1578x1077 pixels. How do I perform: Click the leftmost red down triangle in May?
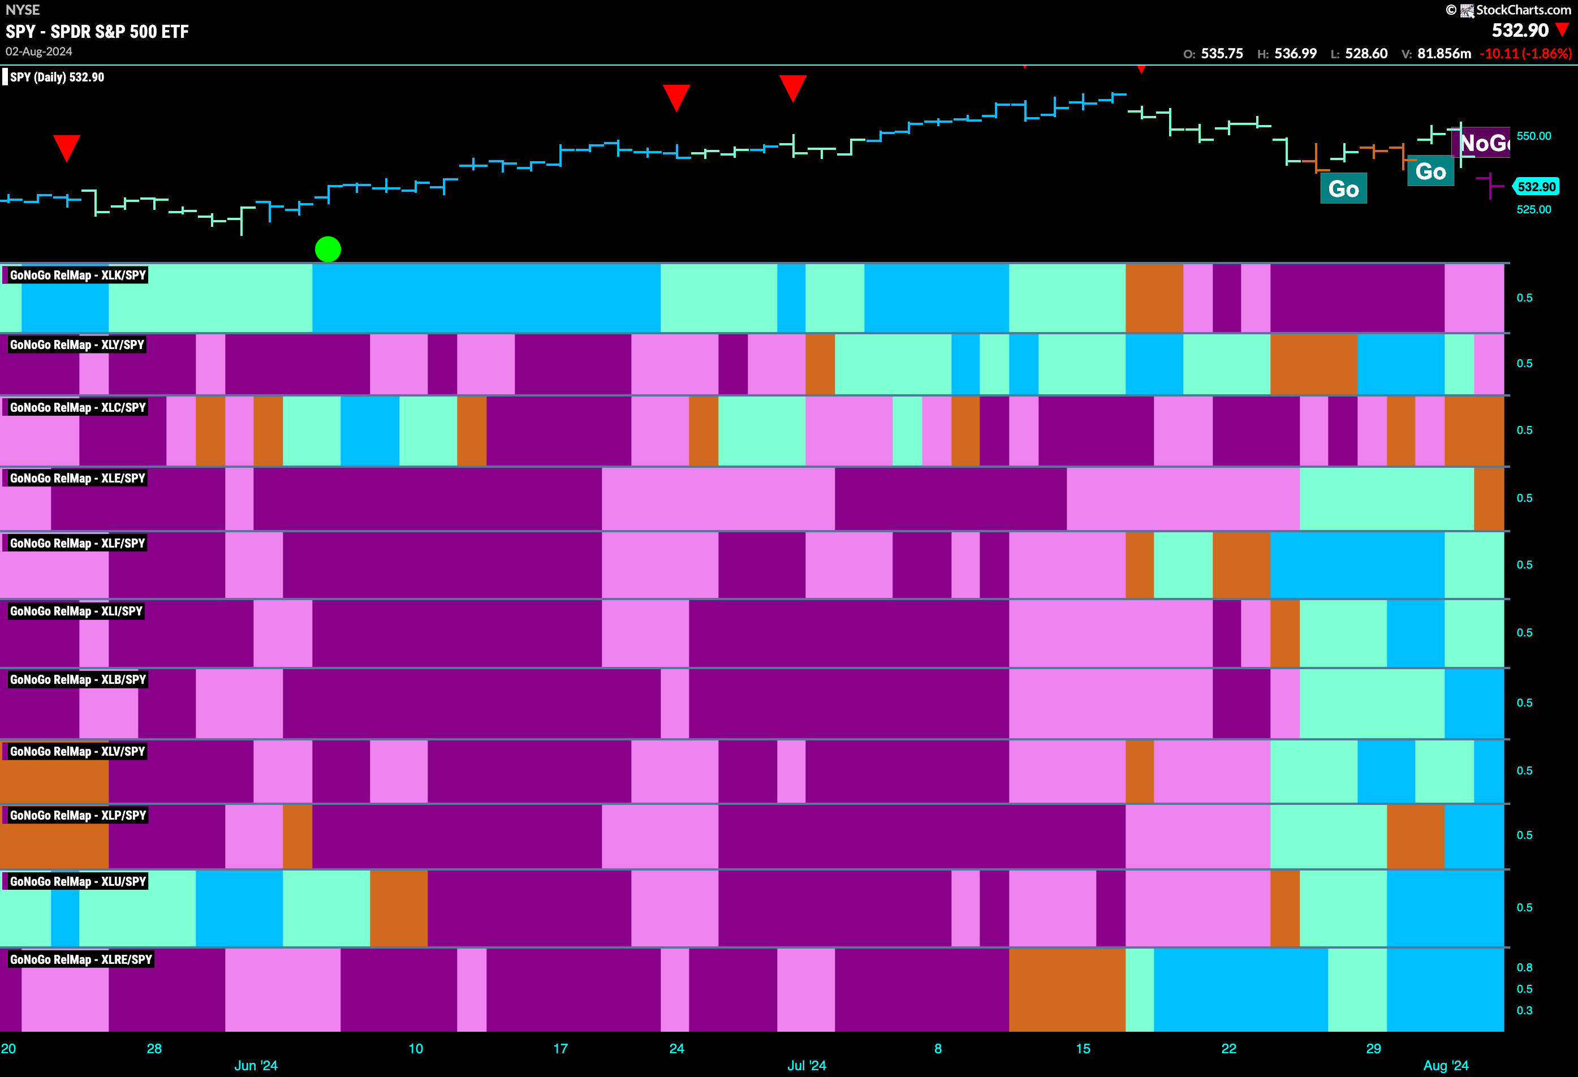click(x=67, y=148)
